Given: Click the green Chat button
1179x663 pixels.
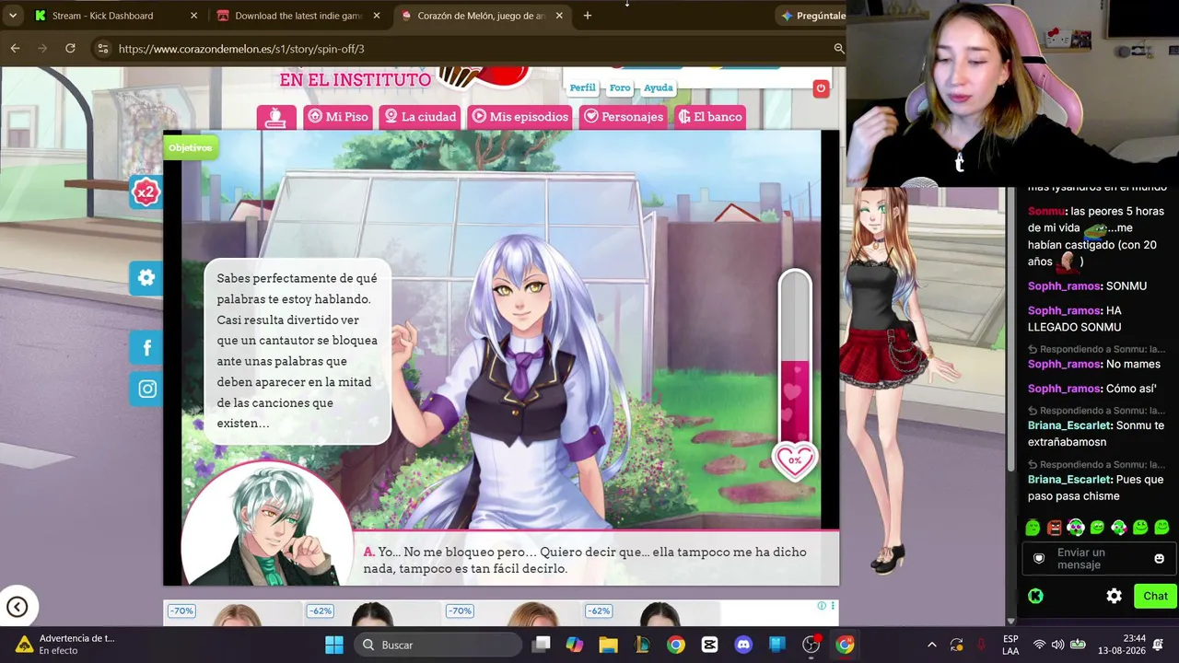Looking at the screenshot, I should 1155,596.
